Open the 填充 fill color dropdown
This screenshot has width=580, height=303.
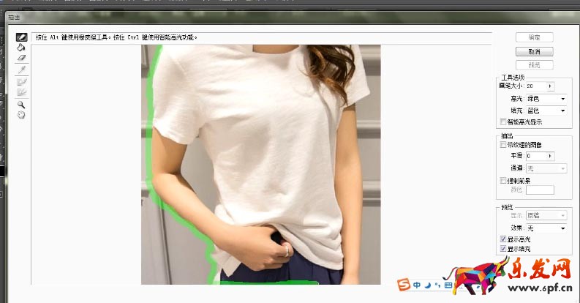(x=546, y=110)
